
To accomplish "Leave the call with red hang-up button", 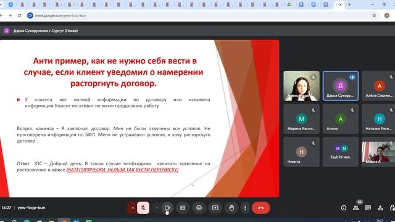I will [x=260, y=208].
